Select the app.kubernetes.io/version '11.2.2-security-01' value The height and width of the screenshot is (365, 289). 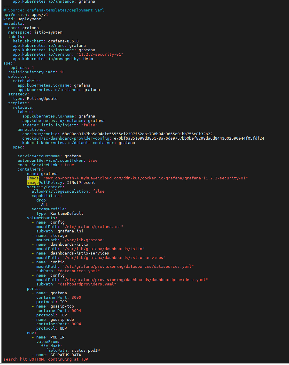100,54
